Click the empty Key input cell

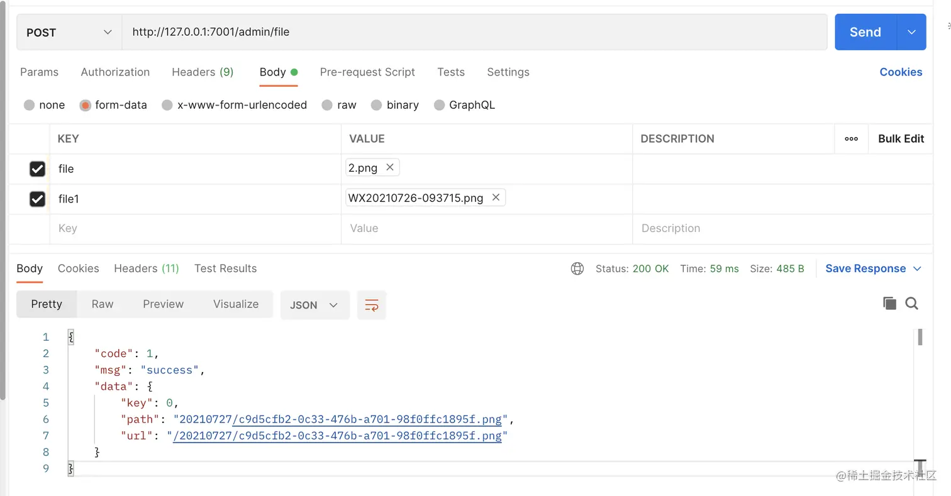tap(195, 229)
